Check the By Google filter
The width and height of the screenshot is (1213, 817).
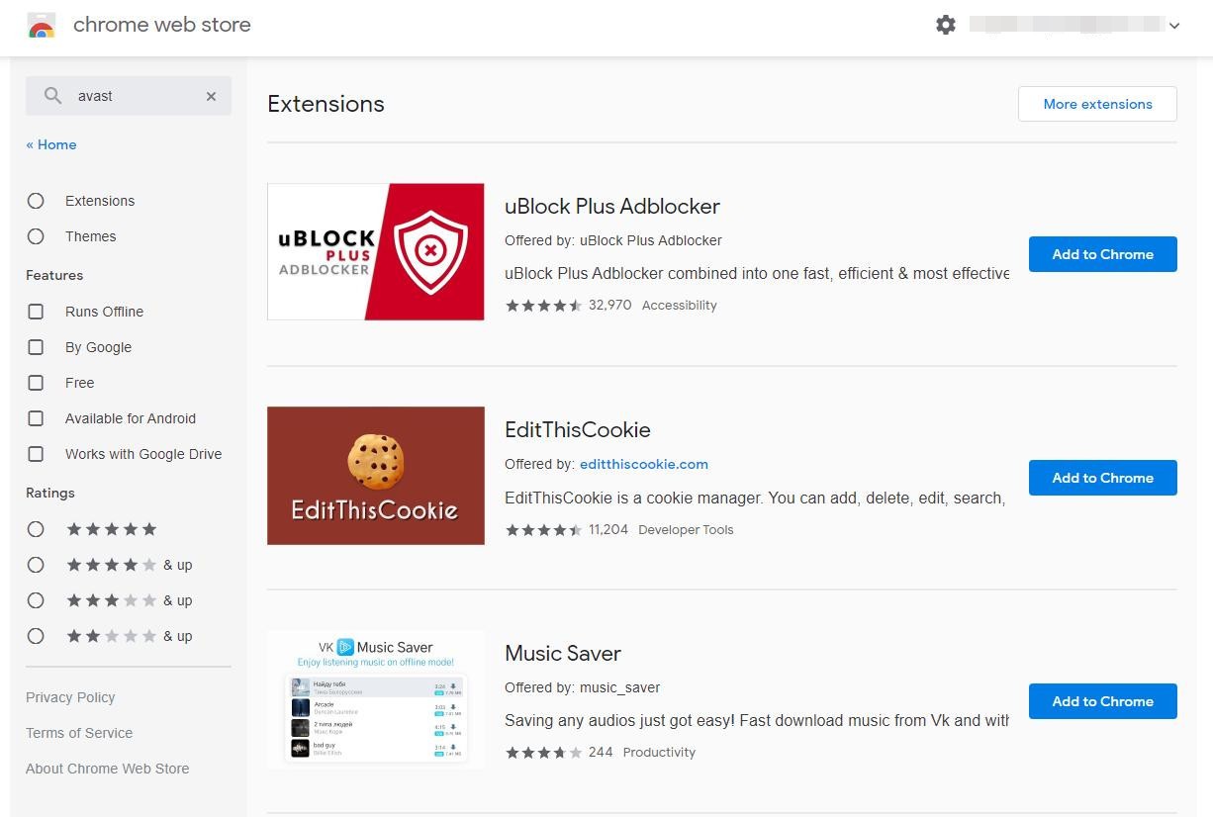[x=36, y=347]
